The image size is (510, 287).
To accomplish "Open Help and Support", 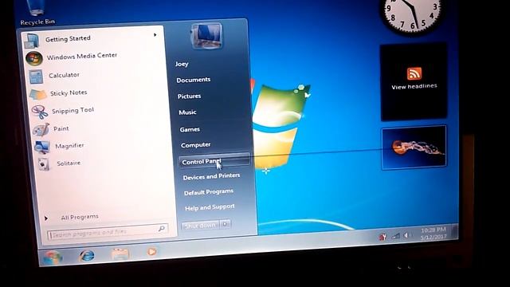I will pos(210,207).
